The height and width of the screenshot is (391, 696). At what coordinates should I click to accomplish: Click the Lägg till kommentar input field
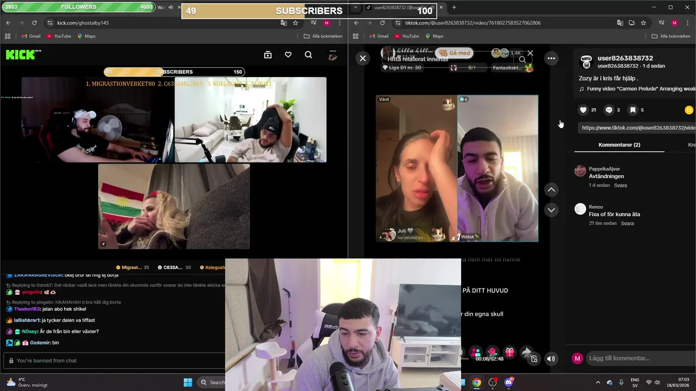click(x=641, y=358)
